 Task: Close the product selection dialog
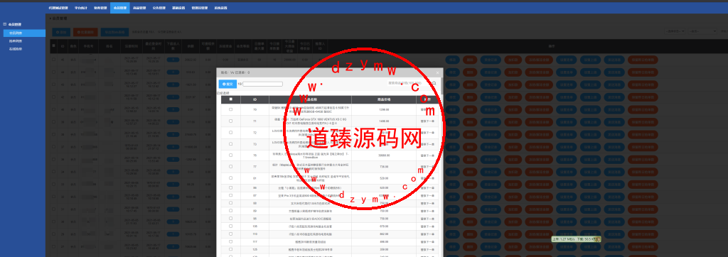(437, 72)
